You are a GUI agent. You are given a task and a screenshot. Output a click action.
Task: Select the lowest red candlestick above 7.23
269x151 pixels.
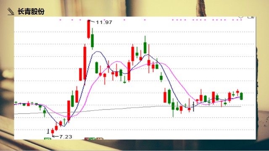pyautogui.click(x=53, y=131)
